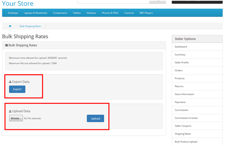Image resolution: width=236 pixels, height=146 pixels.
Task: Open Commission in Seller Options
Action: tap(197, 110)
